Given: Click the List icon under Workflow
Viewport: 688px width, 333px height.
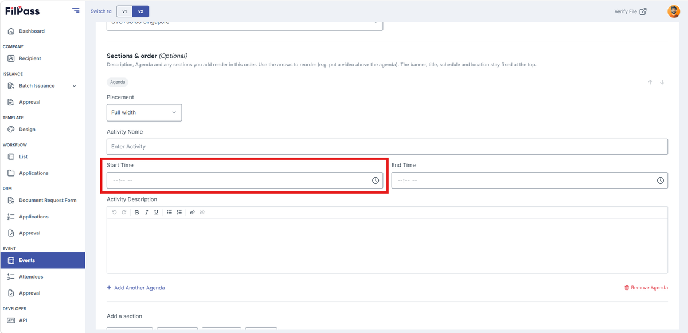Looking at the screenshot, I should 11,156.
